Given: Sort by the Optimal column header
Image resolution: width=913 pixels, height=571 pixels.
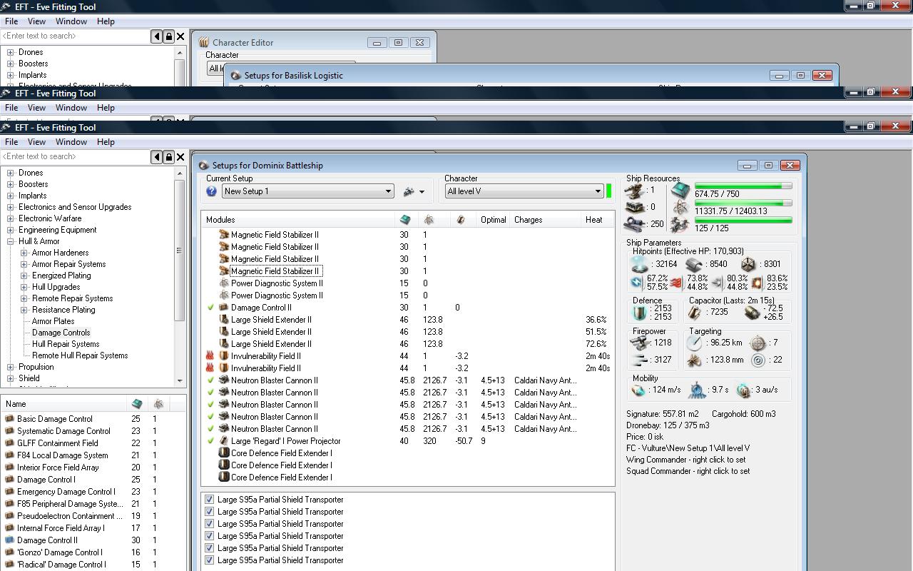Looking at the screenshot, I should point(493,220).
